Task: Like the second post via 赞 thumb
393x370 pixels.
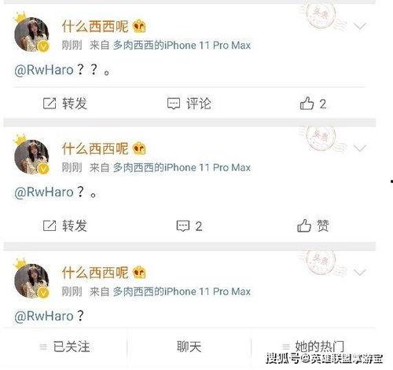Action: 313,225
